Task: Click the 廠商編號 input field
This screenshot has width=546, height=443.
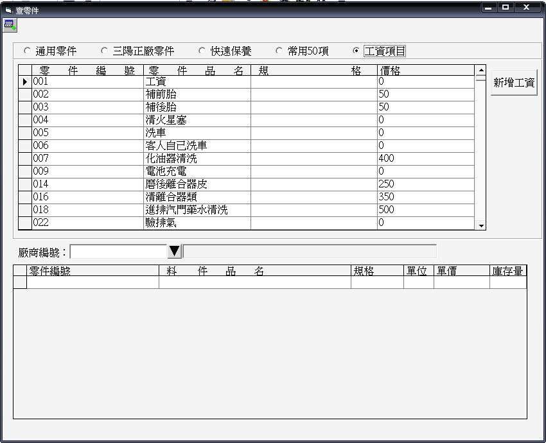Action: point(118,251)
